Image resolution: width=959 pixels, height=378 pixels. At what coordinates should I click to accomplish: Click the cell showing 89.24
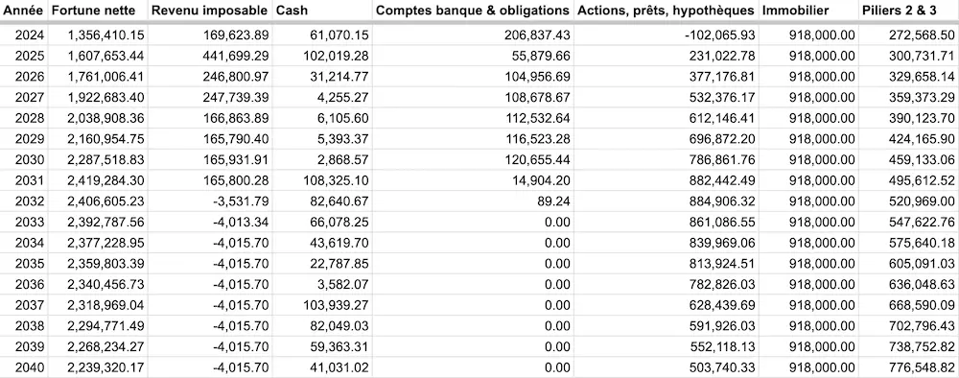tap(555, 201)
